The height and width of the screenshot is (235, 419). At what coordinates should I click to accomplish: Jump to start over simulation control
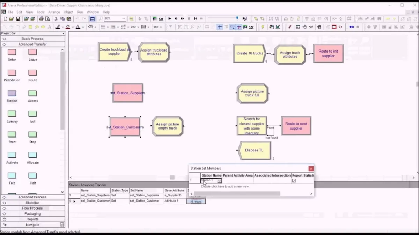point(195,18)
